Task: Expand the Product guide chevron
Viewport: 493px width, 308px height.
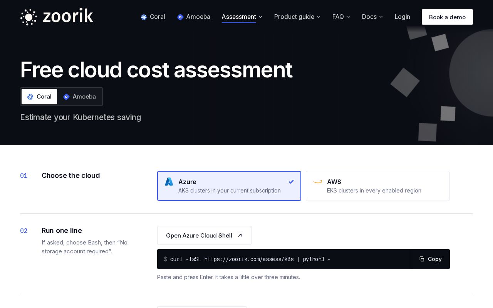Action: [x=319, y=17]
